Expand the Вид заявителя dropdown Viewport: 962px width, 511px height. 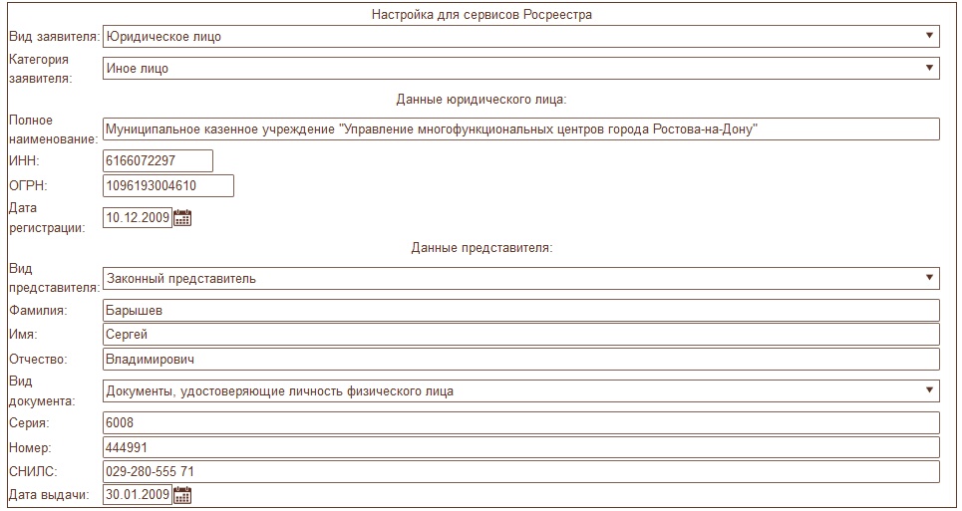point(521,37)
